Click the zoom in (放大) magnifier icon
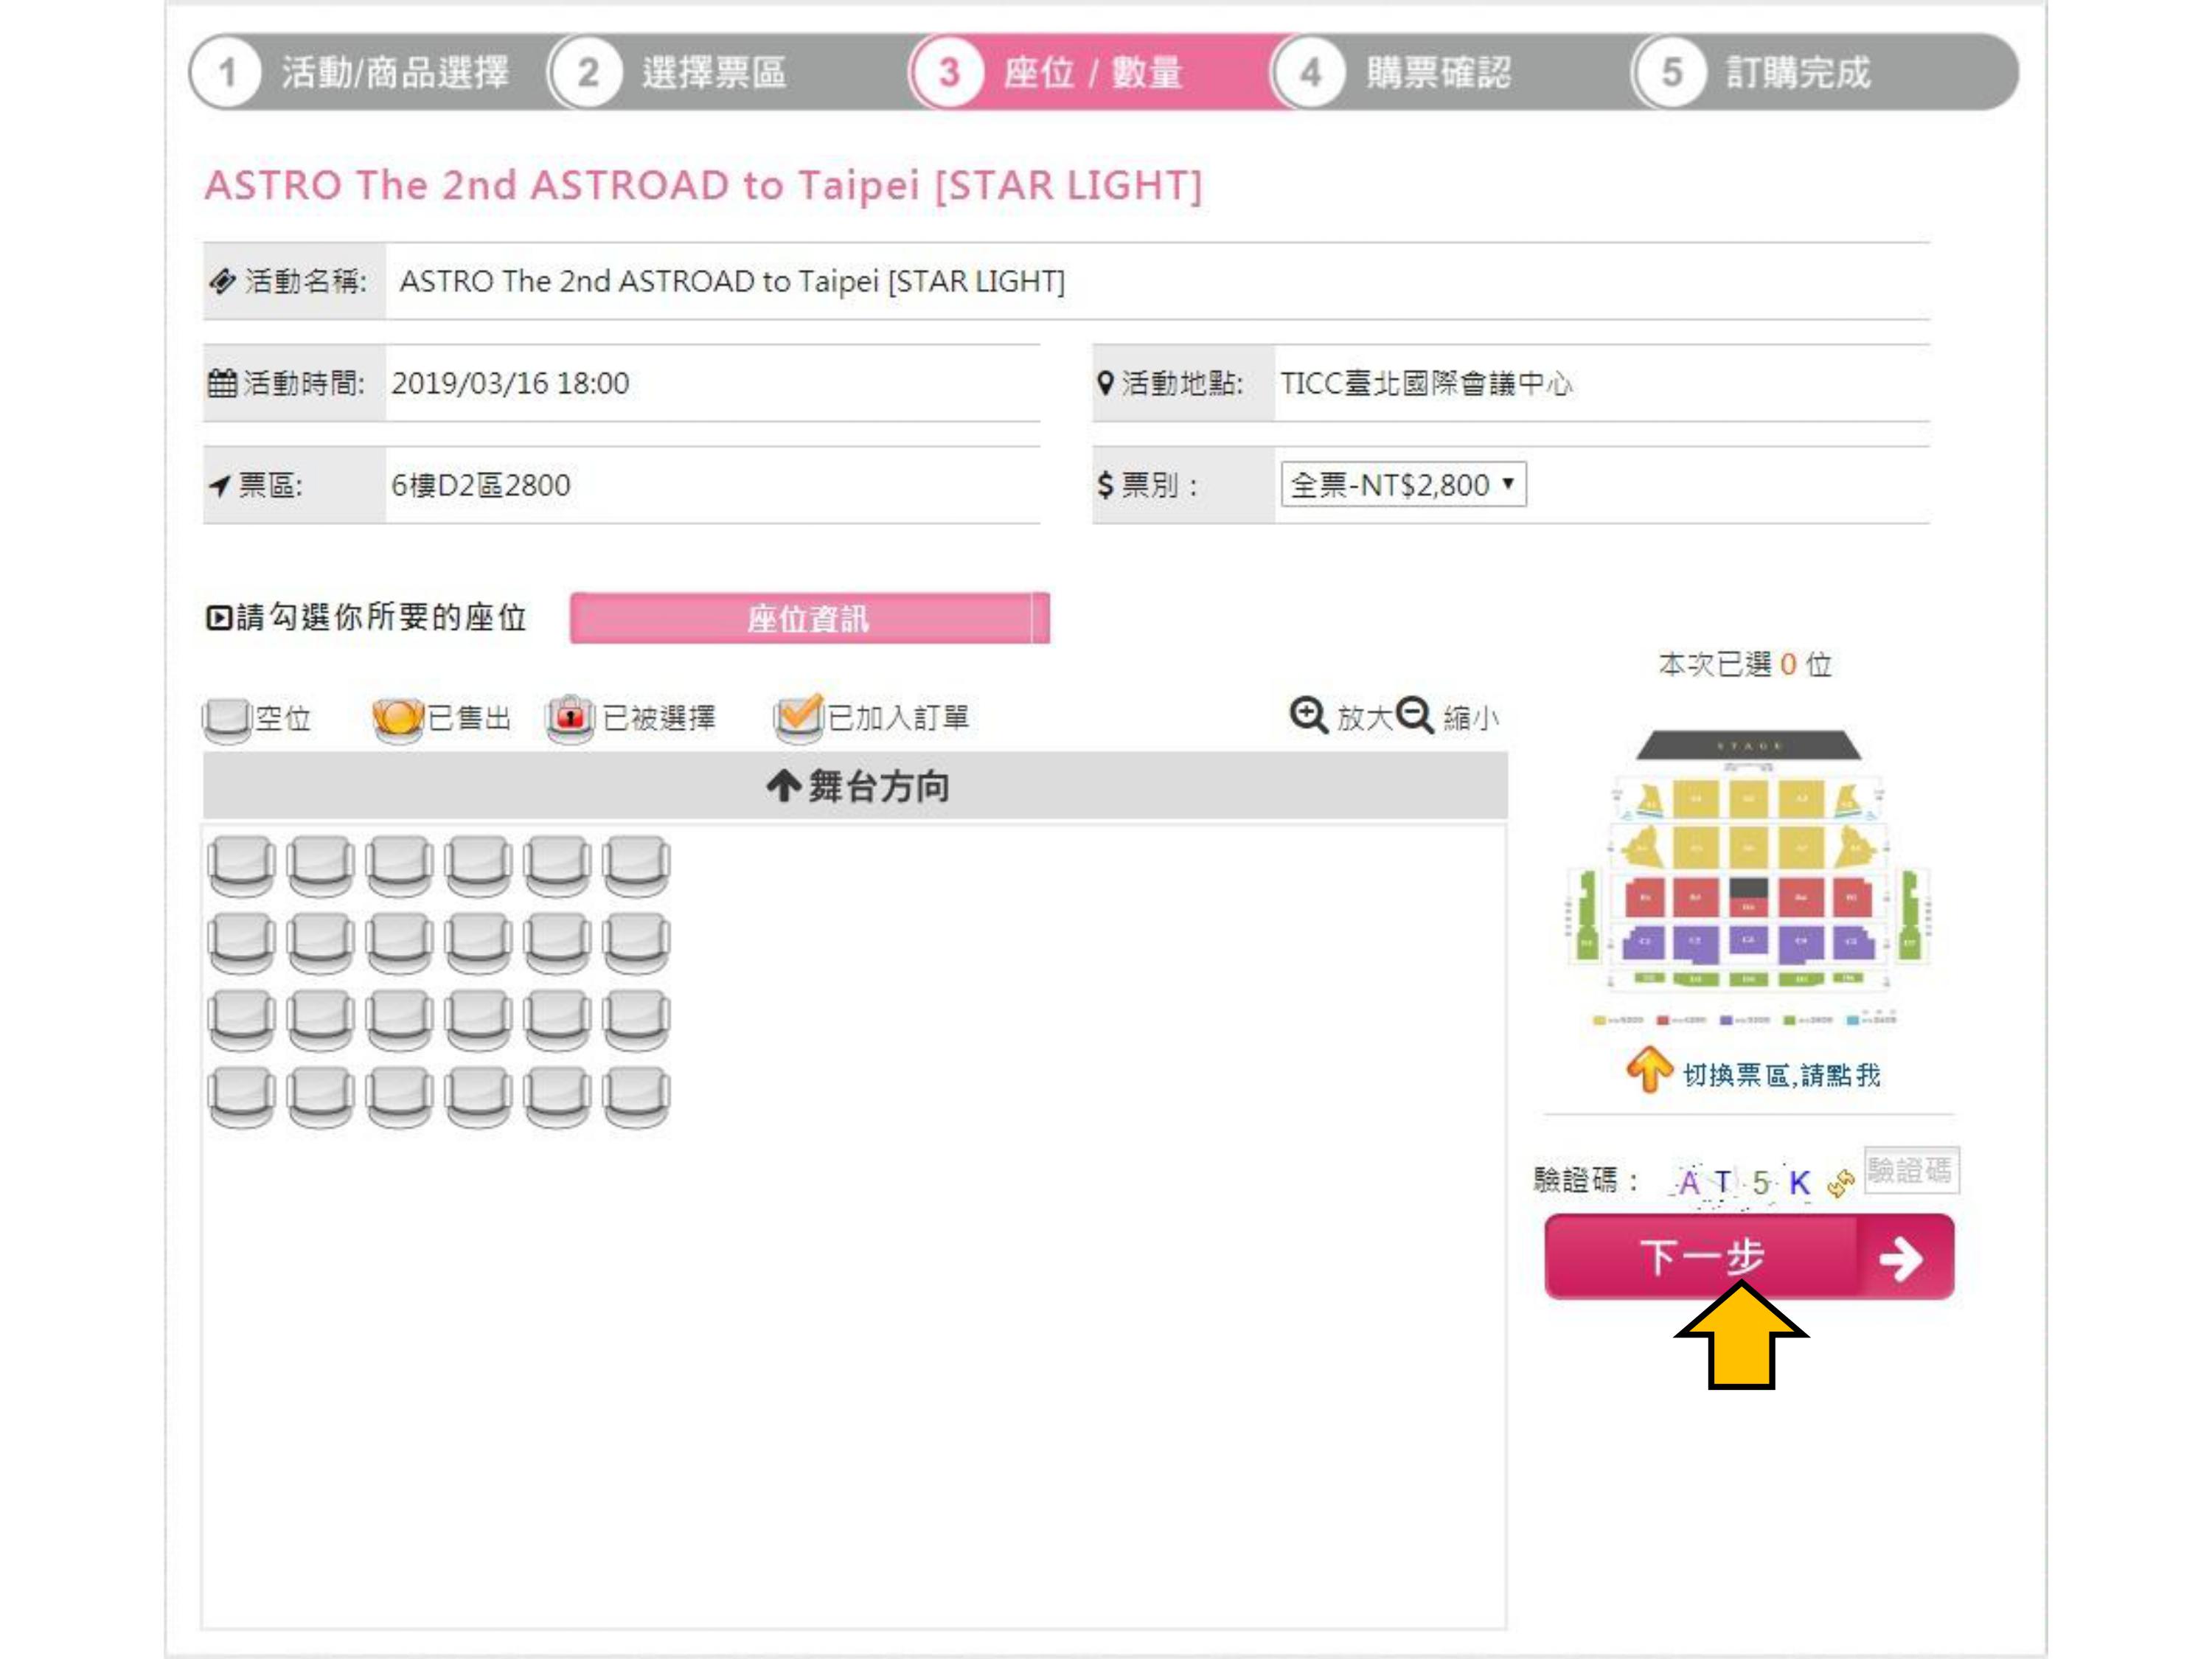Image resolution: width=2212 pixels, height=1659 pixels. pyautogui.click(x=1308, y=715)
